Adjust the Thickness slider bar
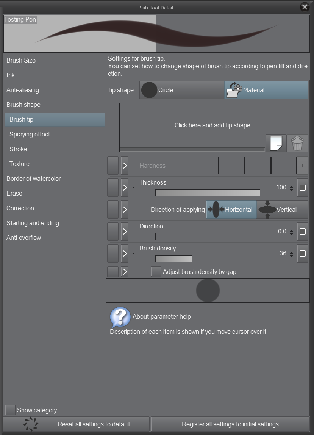This screenshot has width=314, height=435. (208, 193)
